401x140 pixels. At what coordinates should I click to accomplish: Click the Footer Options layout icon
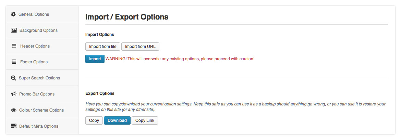14,62
